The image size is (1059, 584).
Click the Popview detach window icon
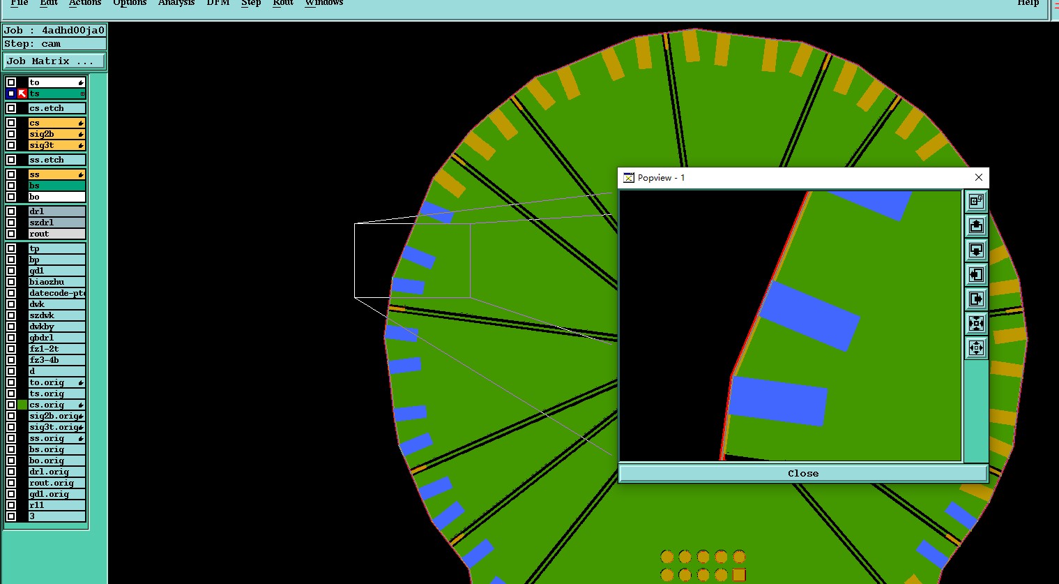(976, 202)
